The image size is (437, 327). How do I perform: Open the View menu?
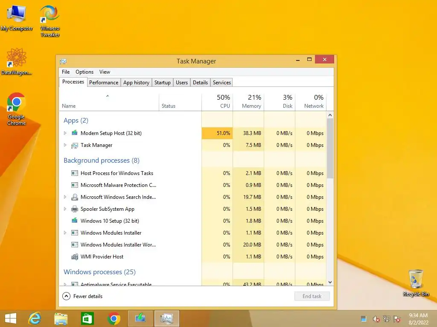coord(105,72)
